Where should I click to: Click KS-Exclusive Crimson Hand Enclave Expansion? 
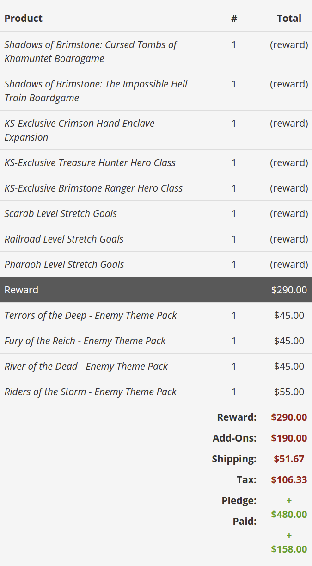point(80,130)
